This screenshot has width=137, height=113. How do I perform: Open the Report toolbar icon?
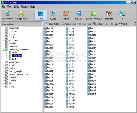(66, 15)
